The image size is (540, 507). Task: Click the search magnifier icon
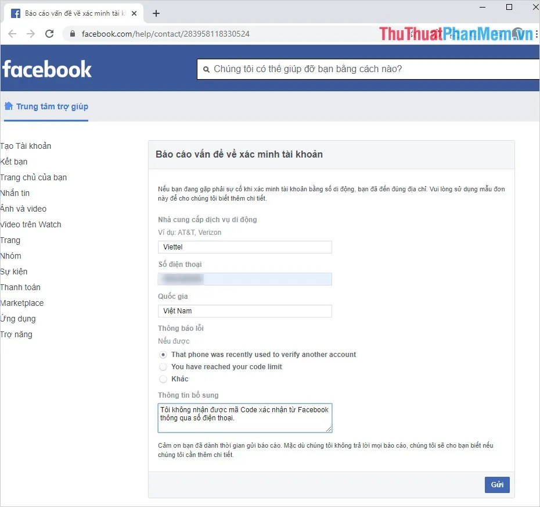(x=207, y=69)
